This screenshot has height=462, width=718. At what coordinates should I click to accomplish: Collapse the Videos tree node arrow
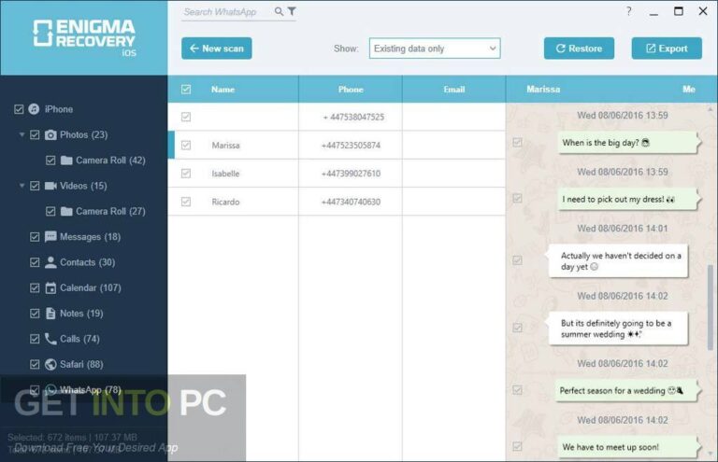coord(22,186)
